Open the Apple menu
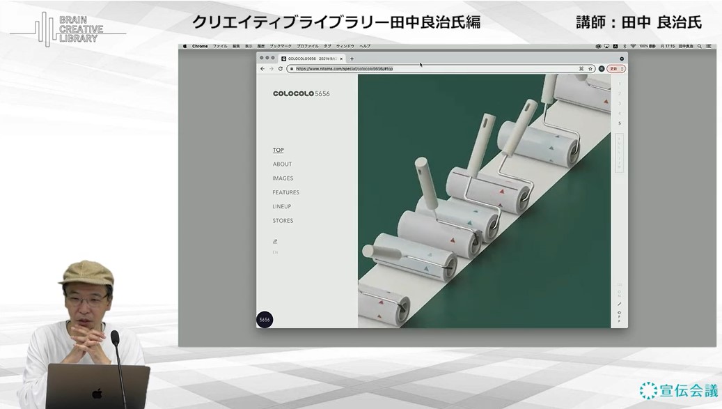722x409 pixels. (185, 46)
